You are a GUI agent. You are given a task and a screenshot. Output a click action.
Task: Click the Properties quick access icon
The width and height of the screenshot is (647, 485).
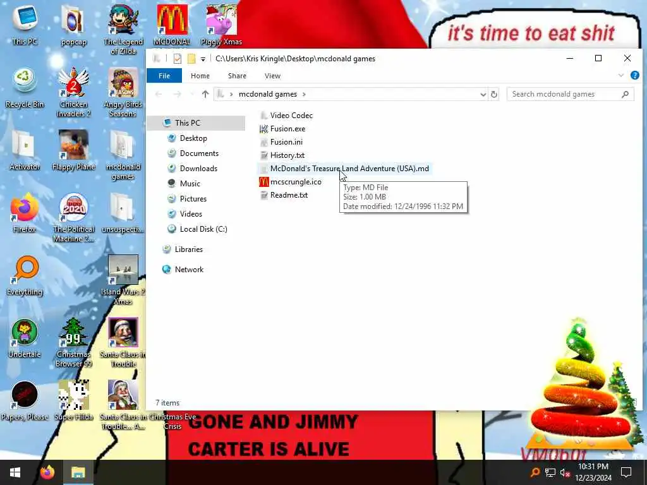(x=178, y=59)
